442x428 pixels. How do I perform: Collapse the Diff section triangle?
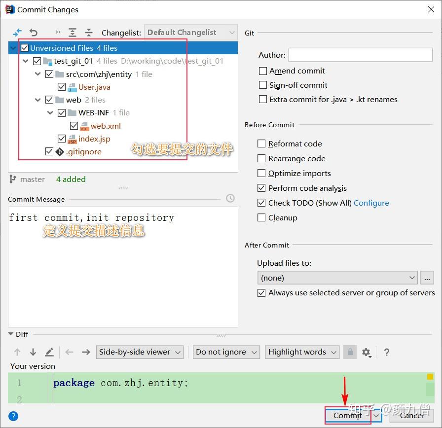[x=11, y=334]
